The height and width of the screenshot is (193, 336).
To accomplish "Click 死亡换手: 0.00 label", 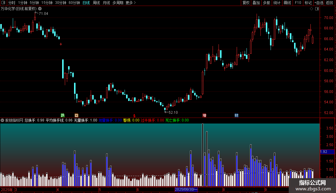I will pos(177,120).
